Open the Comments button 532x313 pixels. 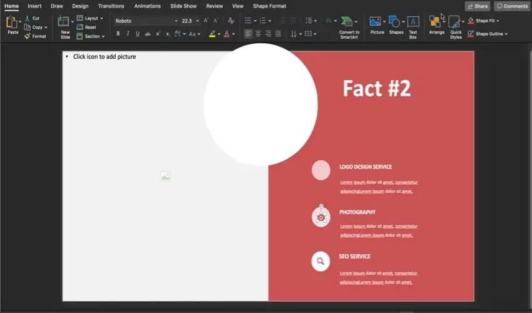(x=512, y=6)
